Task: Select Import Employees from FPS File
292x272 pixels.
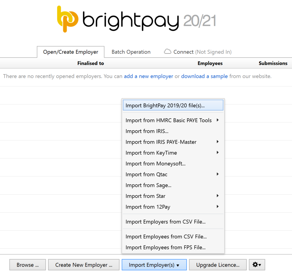Action: pyautogui.click(x=173, y=247)
